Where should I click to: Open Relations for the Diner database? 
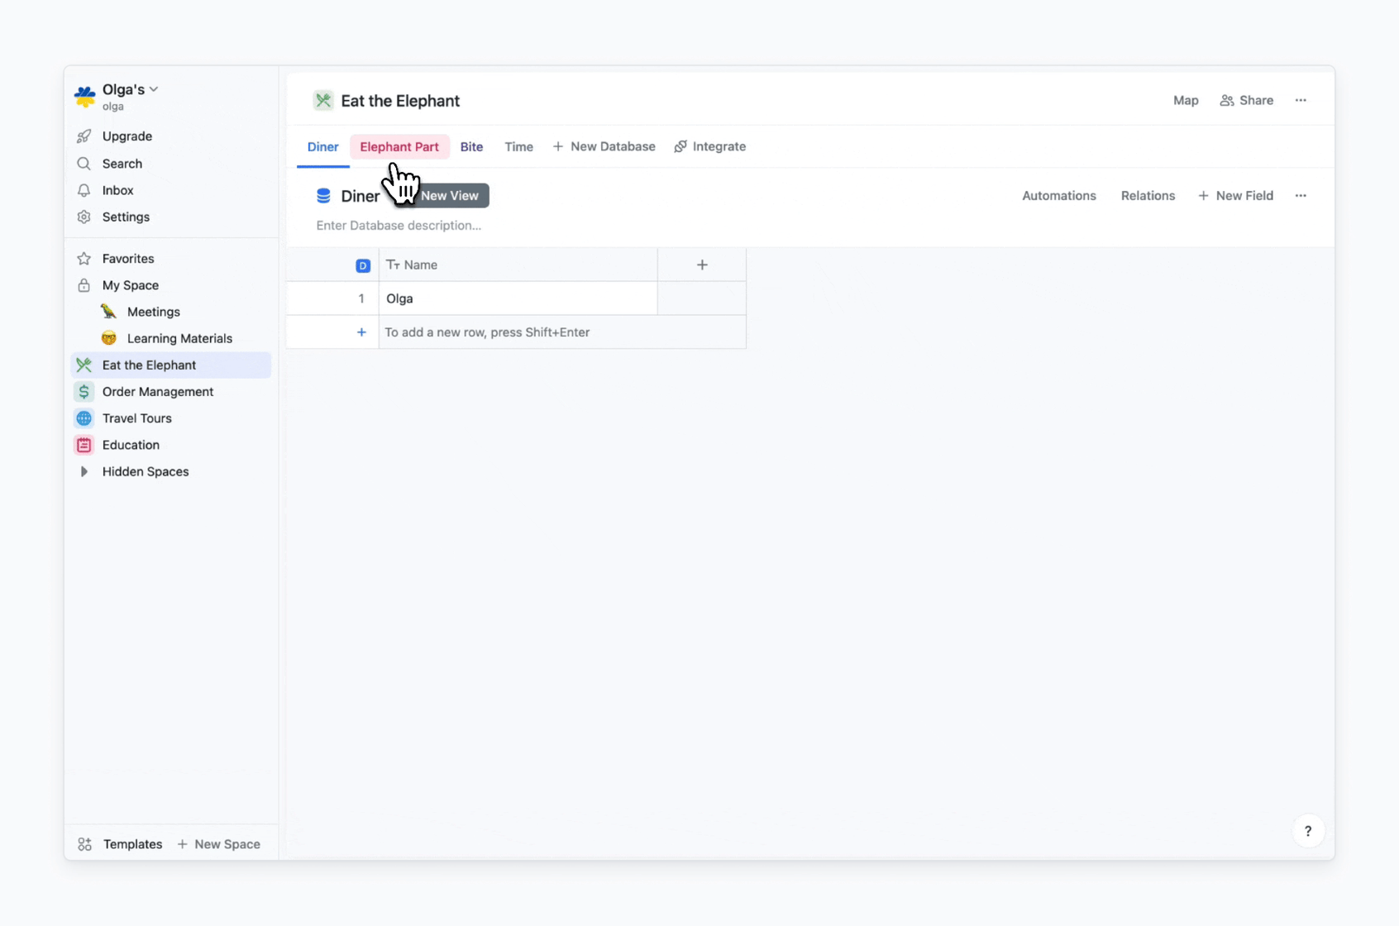(x=1148, y=195)
